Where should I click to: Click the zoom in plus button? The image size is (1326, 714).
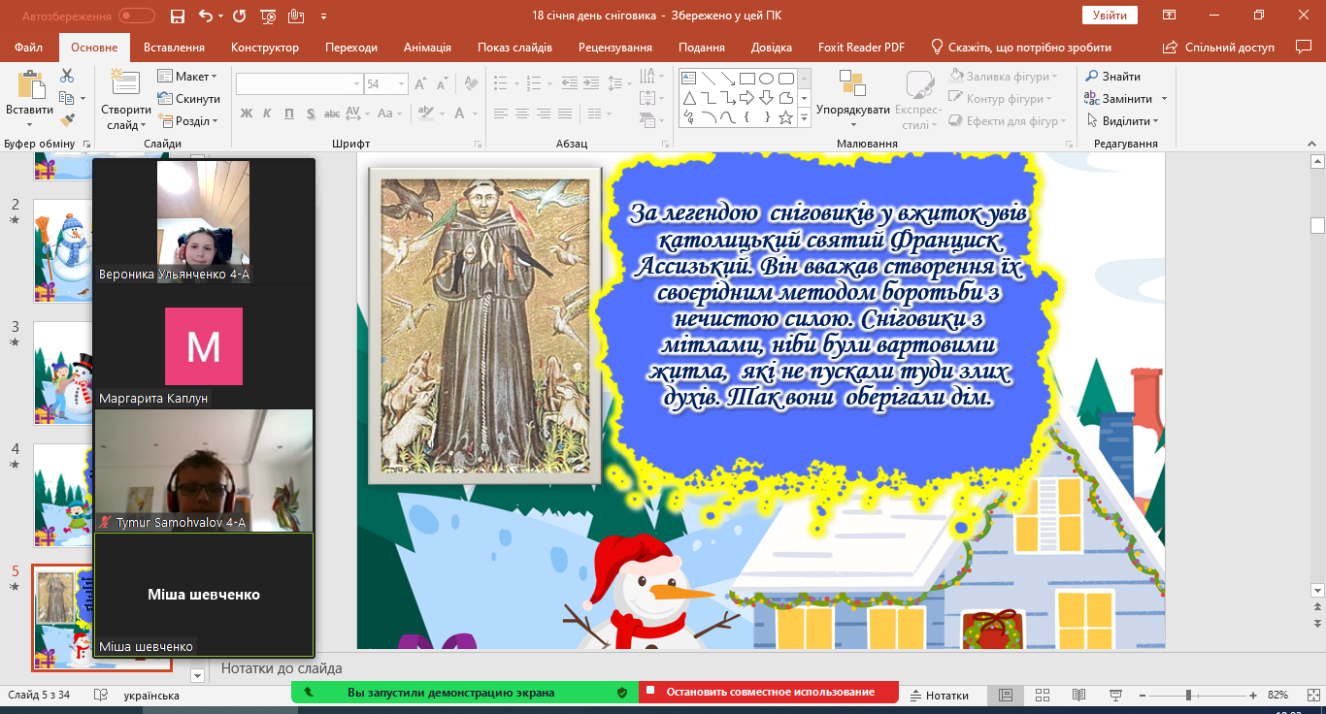tap(1253, 695)
